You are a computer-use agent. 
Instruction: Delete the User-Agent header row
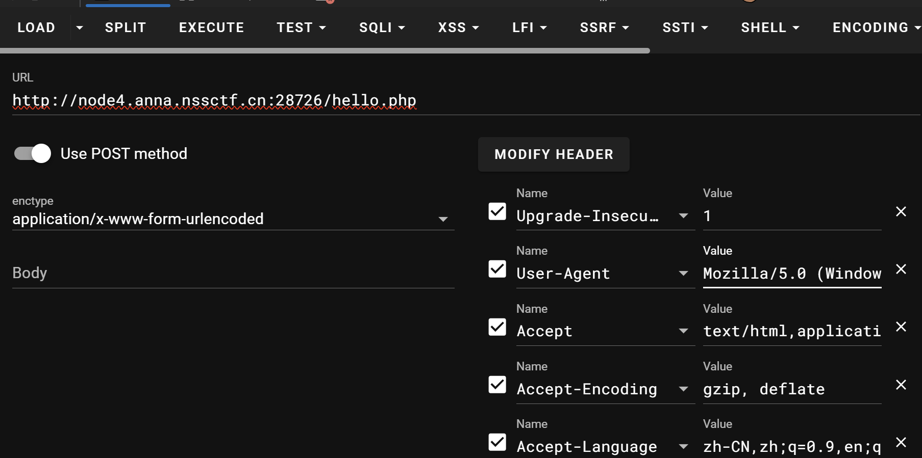[x=901, y=269]
